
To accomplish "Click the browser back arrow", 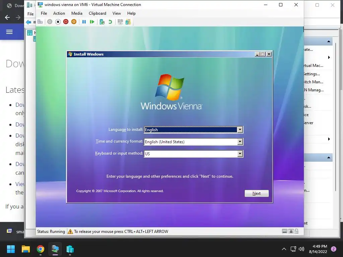I will tap(7, 17).
